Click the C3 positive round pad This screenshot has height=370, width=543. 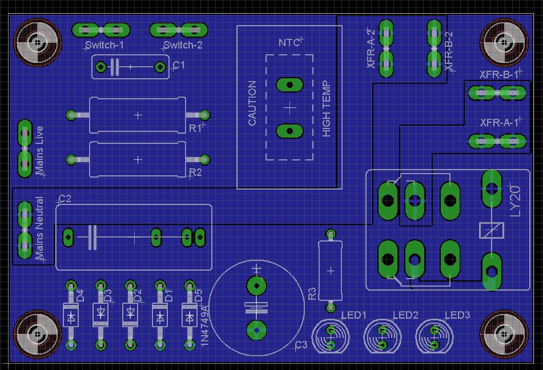point(256,286)
